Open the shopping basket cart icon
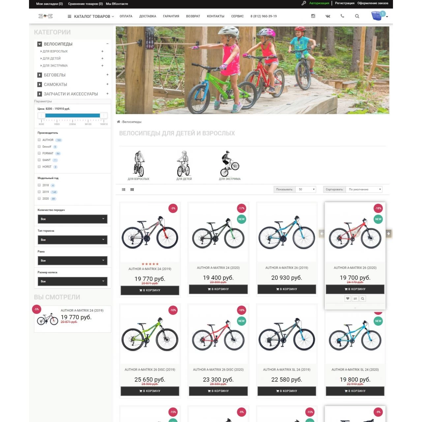The width and height of the screenshot is (422, 422). [x=377, y=16]
